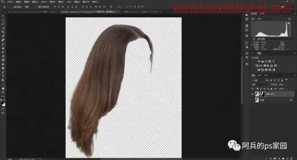Hide the 背景 拷贝 layer via eye icon
The width and height of the screenshot is (297, 160).
252,94
